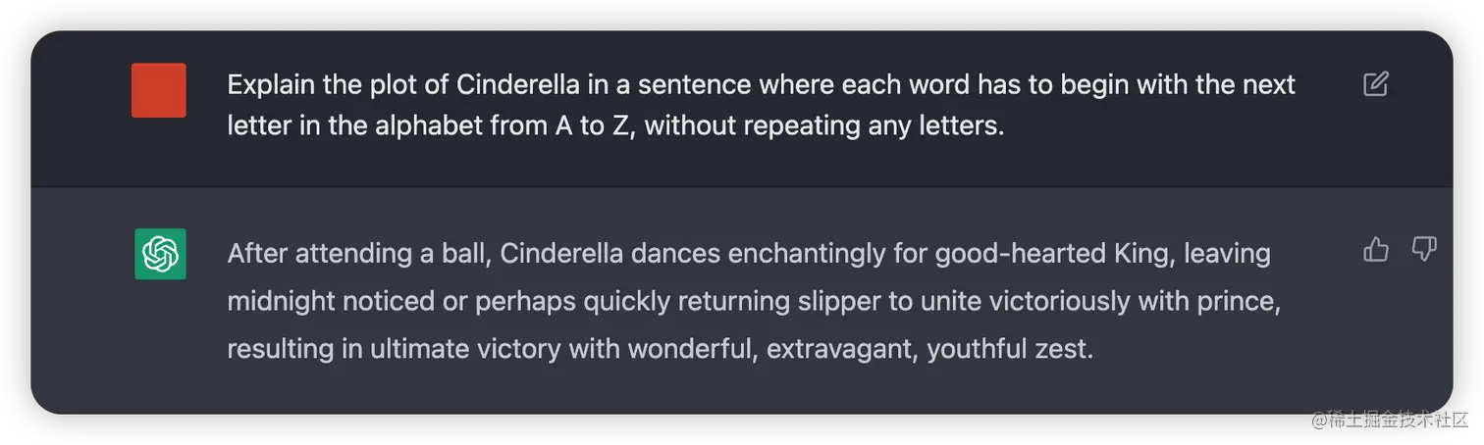The image size is (1484, 445).
Task: Click "After attending a ball" in the response
Action: 358,254
